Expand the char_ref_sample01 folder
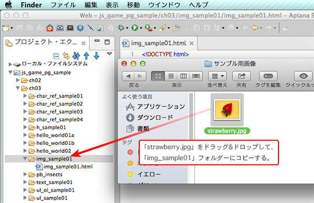This screenshot has width=314, height=203. tap(25, 96)
